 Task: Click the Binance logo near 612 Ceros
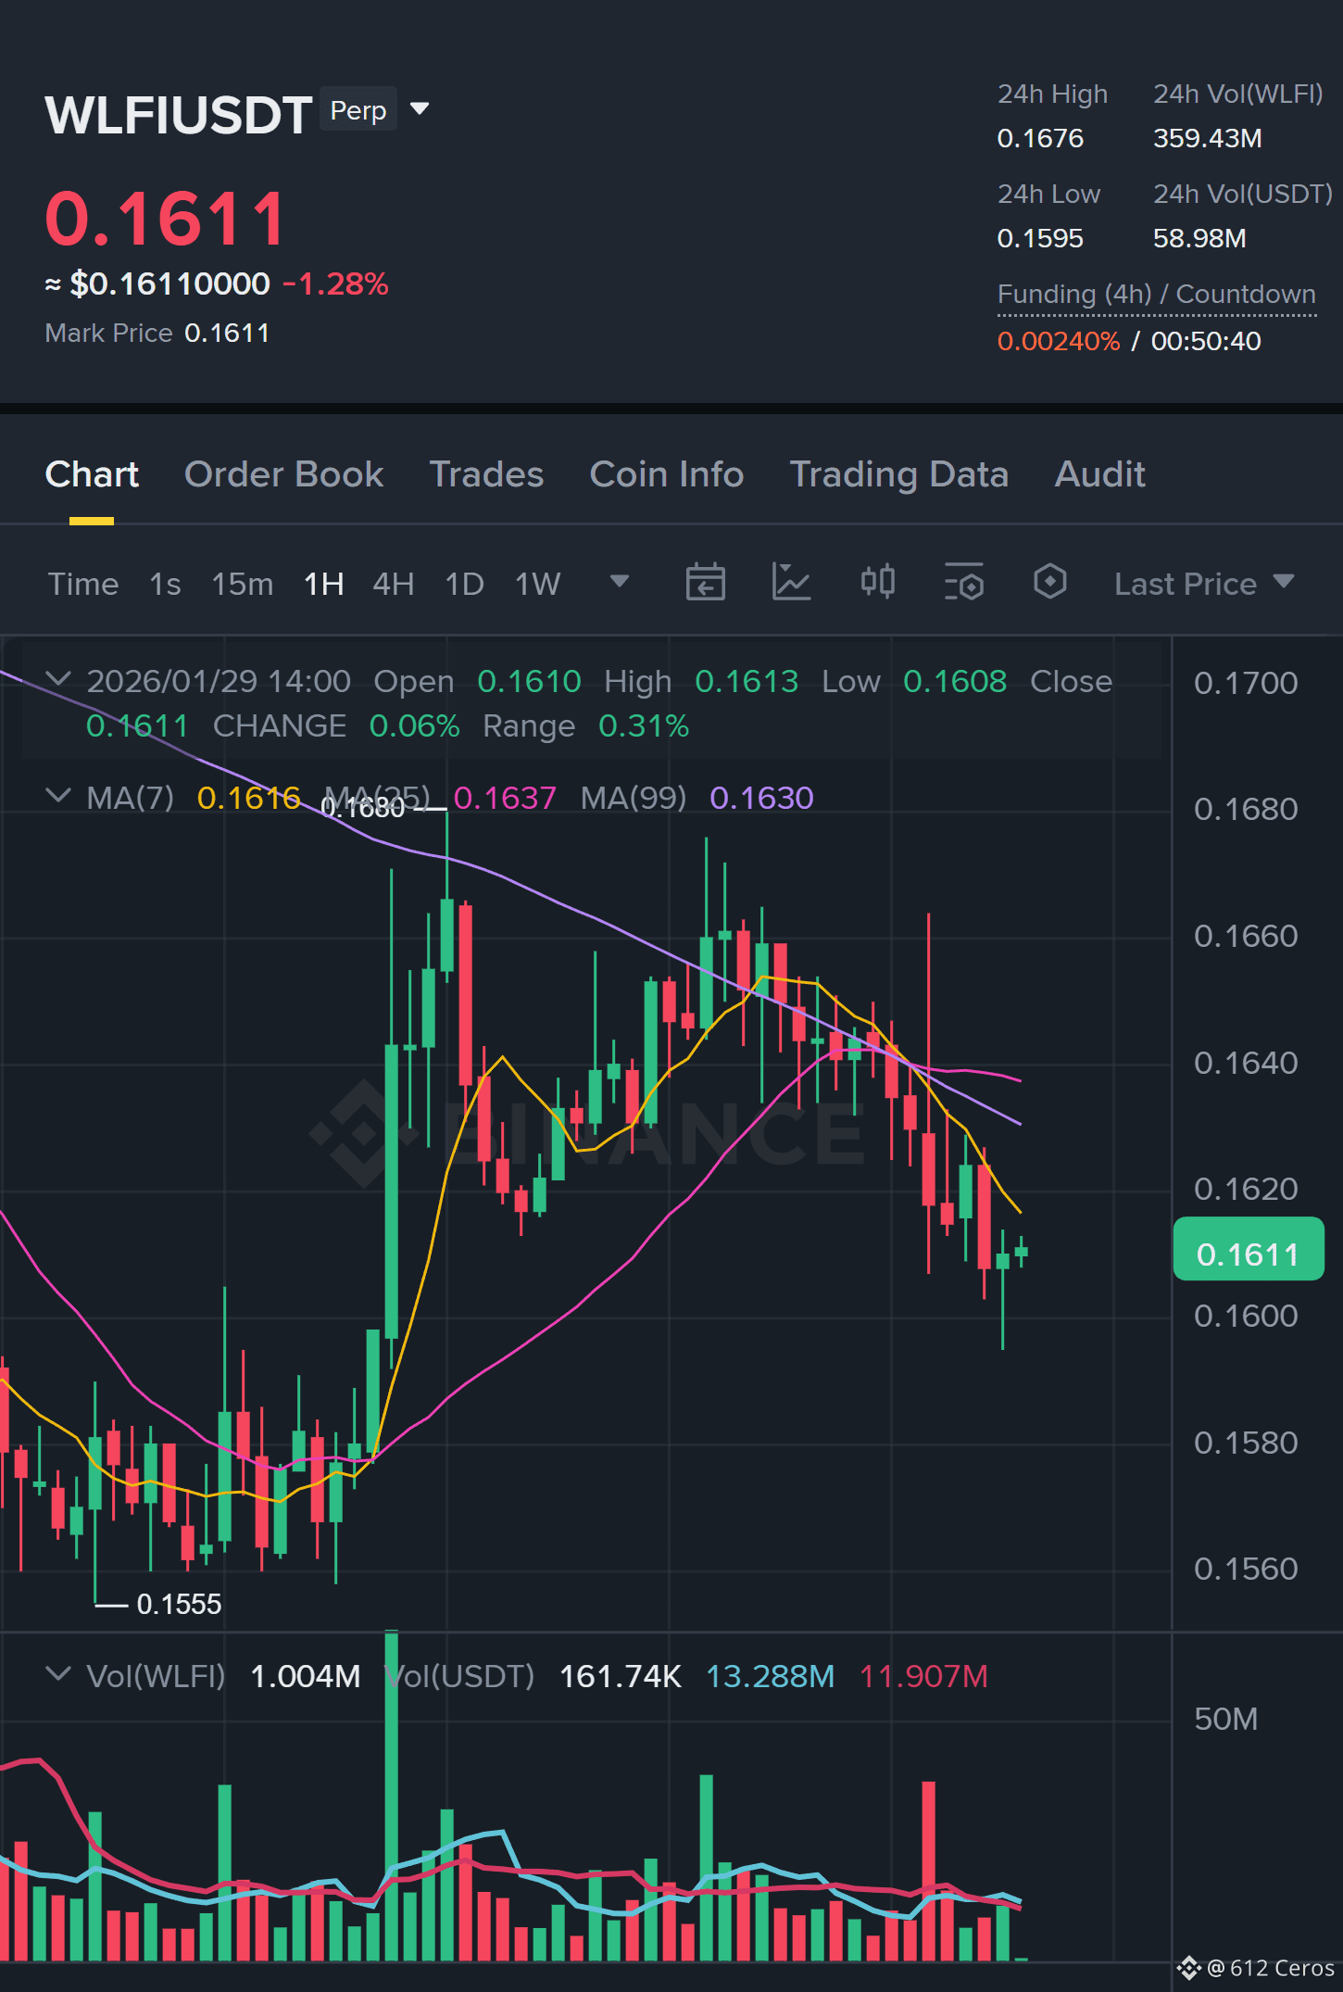point(1188,1968)
